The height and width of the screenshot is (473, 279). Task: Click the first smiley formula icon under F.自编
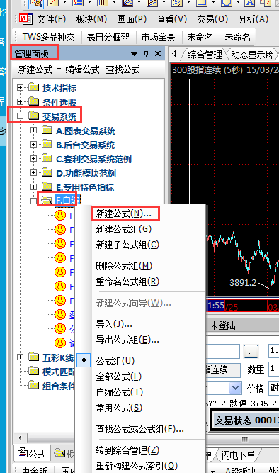tap(60, 216)
